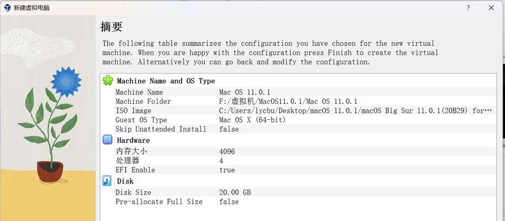Close the 新建虚拟电脑 dialog

tap(491, 8)
